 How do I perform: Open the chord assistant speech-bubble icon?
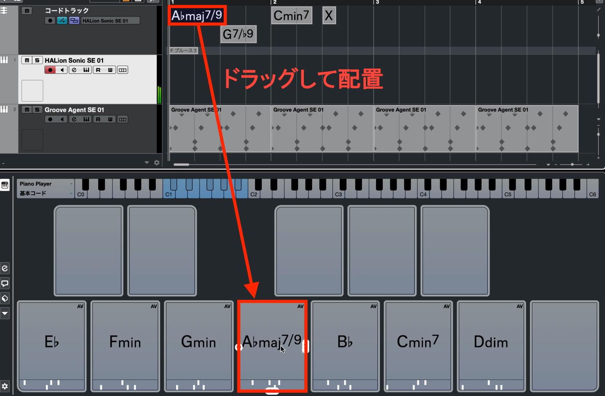coord(5,283)
